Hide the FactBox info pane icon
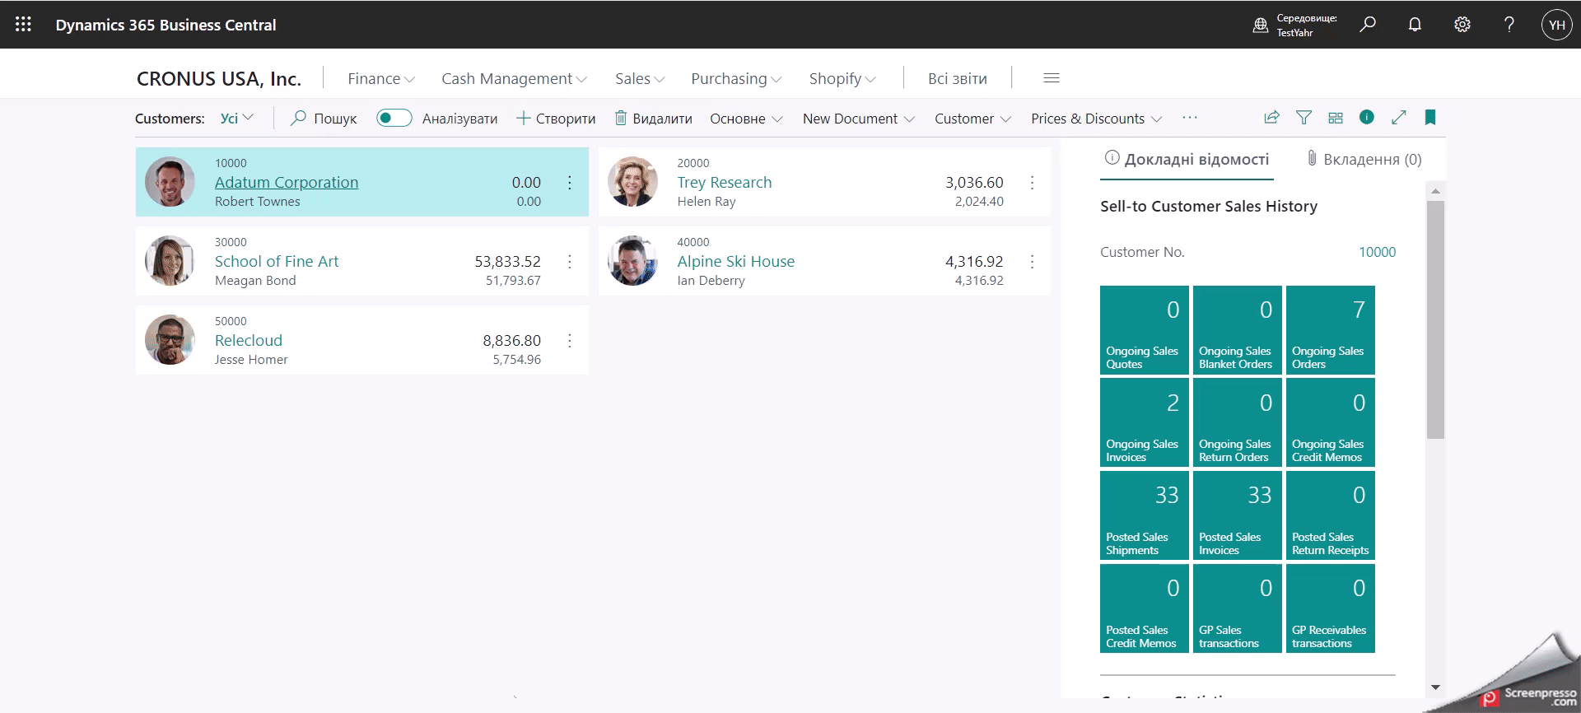Viewport: 1581px width, 713px height. point(1367,118)
